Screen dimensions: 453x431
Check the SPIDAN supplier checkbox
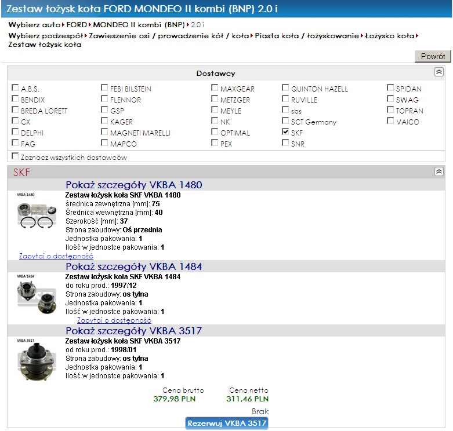390,87
